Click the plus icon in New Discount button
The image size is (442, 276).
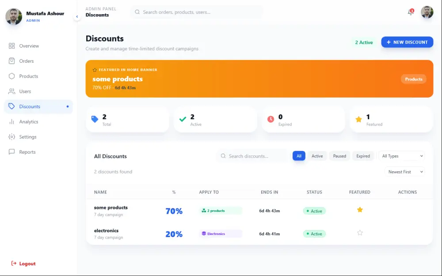coord(389,42)
